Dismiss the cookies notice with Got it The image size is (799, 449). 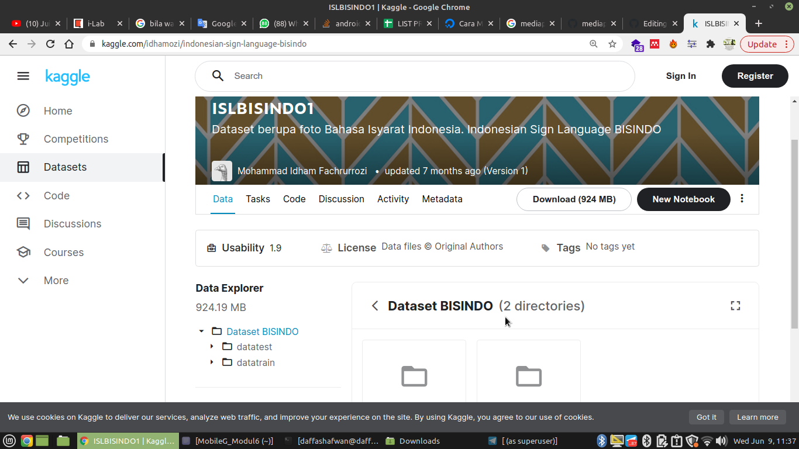click(707, 417)
